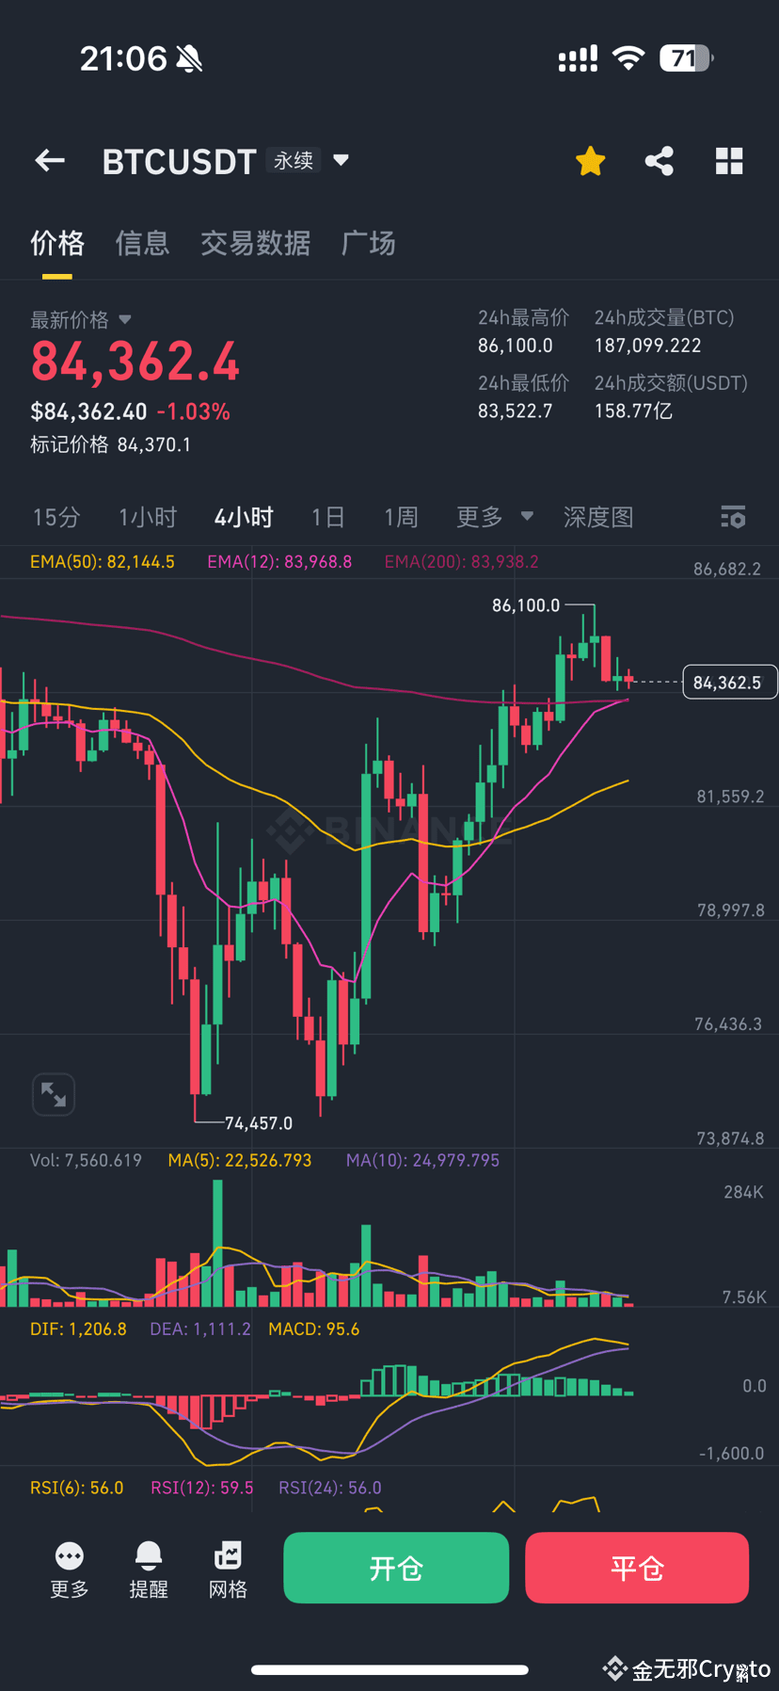Viewport: 779px width, 1691px height.
Task: Open the 更多 timeframe dropdown
Action: tap(495, 516)
